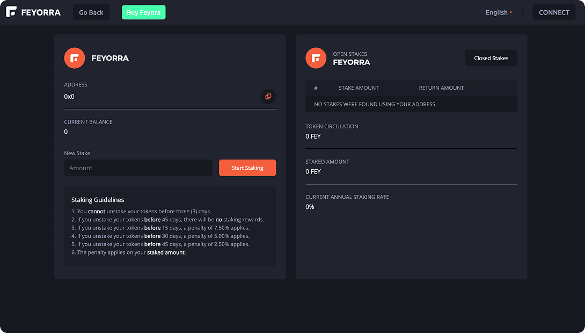The image size is (585, 333).
Task: Click the orange Feyorra icon in the staking panel
Action: (75, 58)
